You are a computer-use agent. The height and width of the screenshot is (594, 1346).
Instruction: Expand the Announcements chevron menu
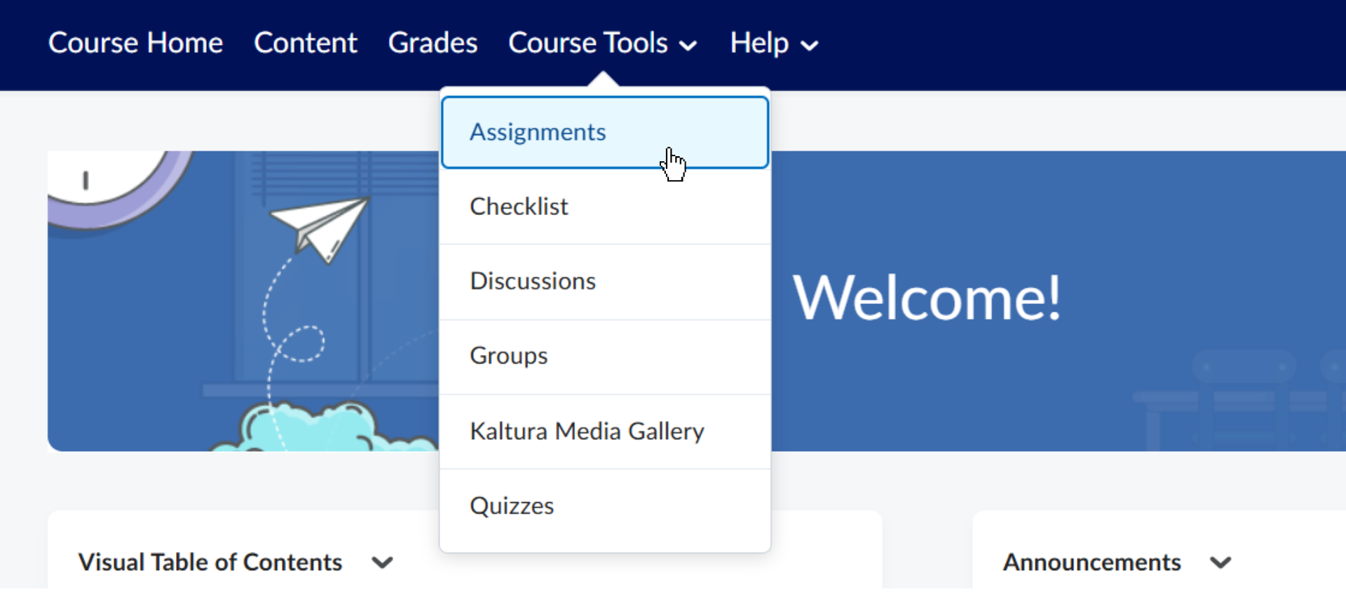1221,562
